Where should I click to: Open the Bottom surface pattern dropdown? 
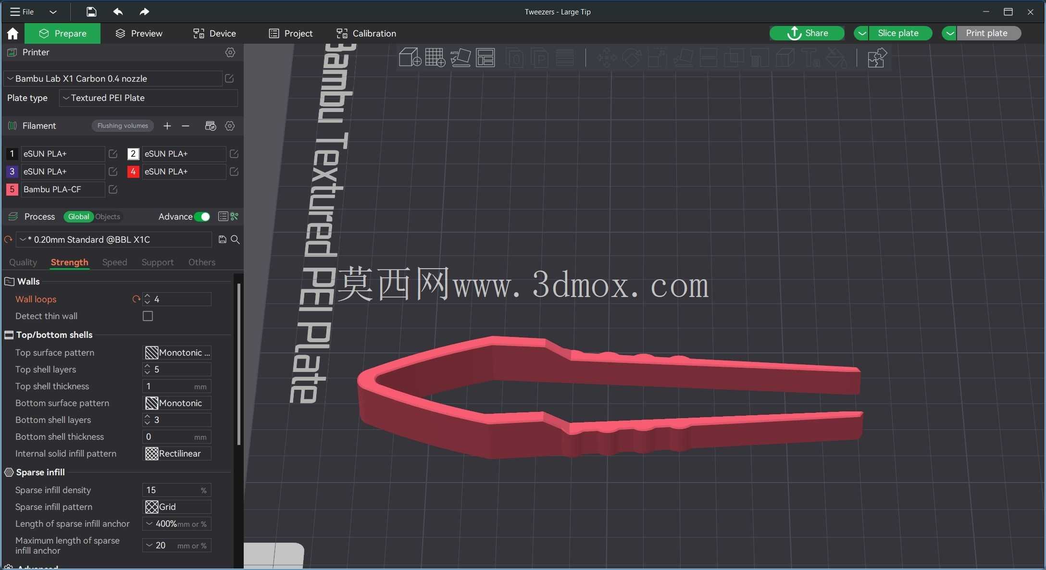177,403
